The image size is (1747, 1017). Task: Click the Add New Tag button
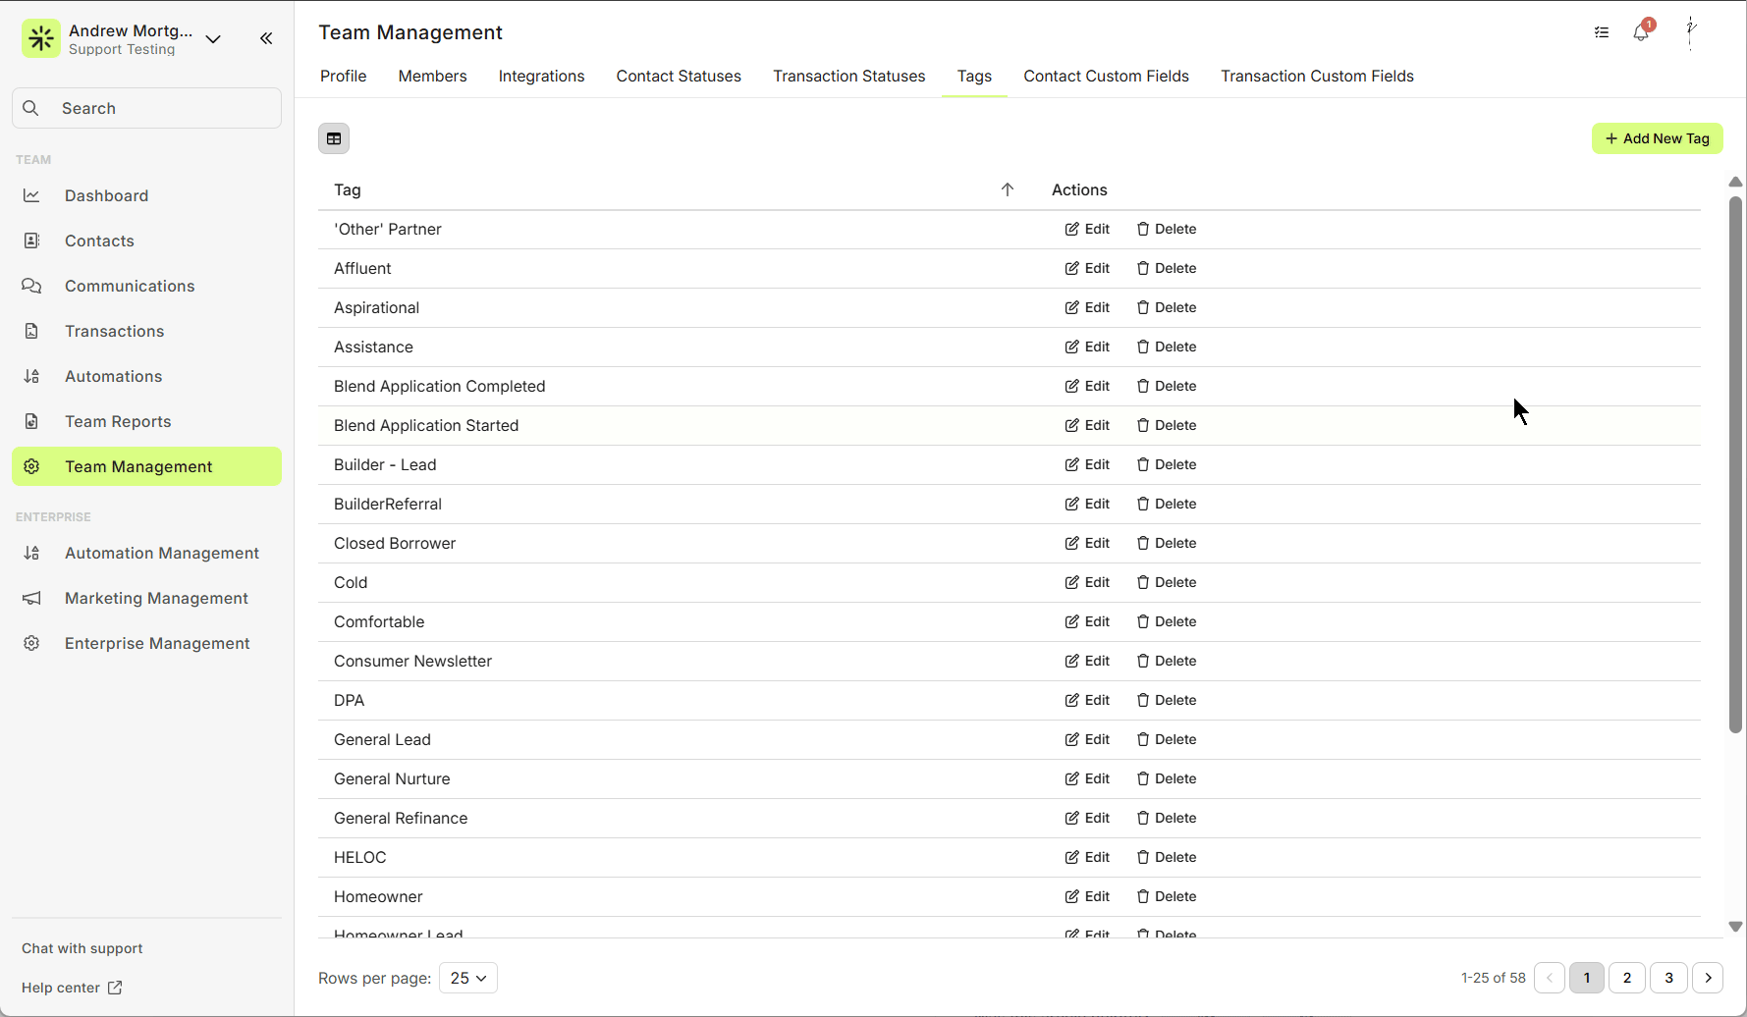[1657, 138]
